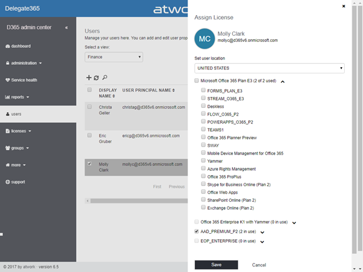Expand groups menu
Viewport: 363px width, 272px height.
[17, 148]
